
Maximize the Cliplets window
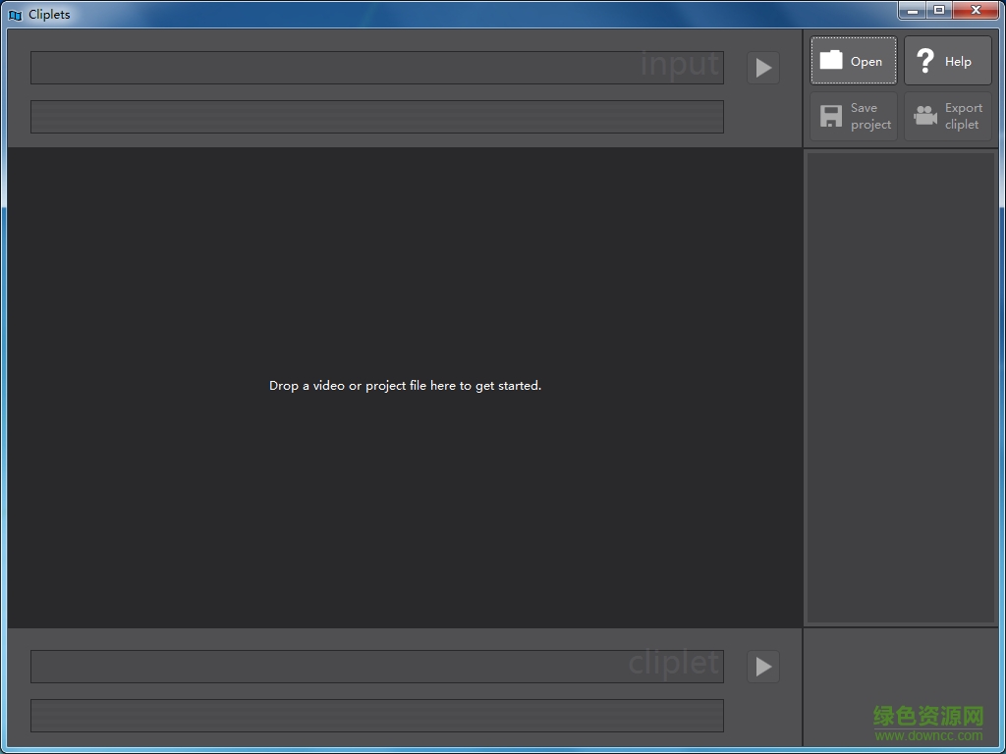[939, 10]
